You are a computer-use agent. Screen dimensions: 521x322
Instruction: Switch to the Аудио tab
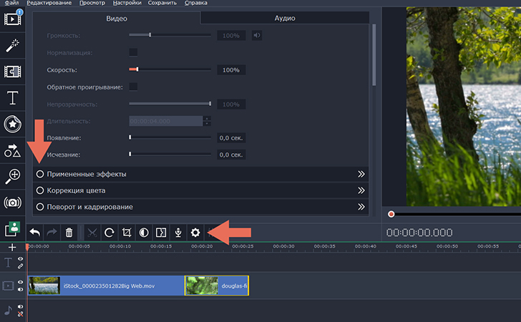(284, 18)
